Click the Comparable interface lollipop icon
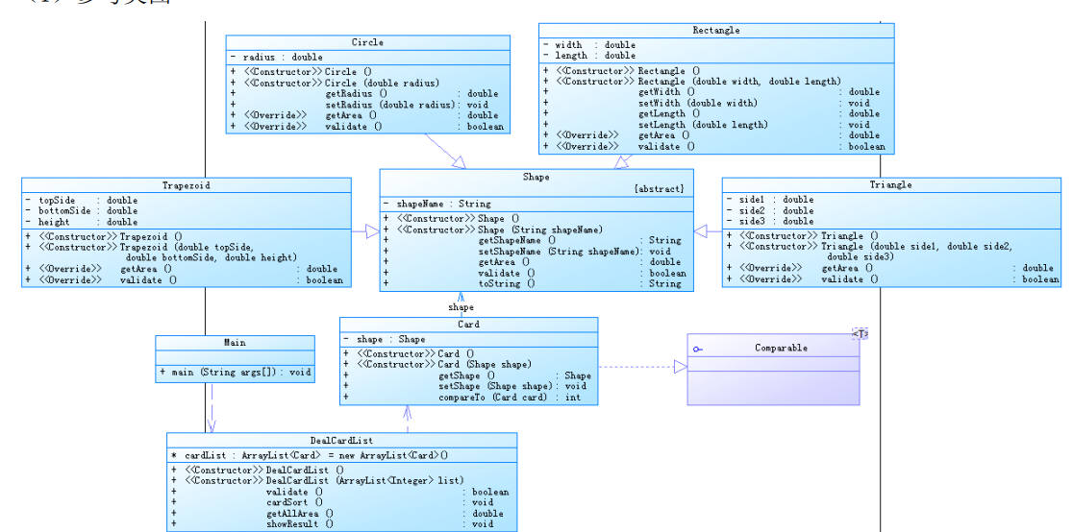Screen dimensions: 1073x532 click(x=697, y=350)
